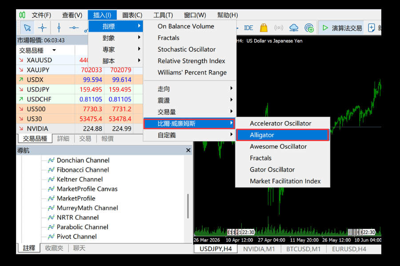Viewport: 400px width, 266px height.
Task: Switch to the EURUSD,H4 chart tab
Action: [349, 249]
